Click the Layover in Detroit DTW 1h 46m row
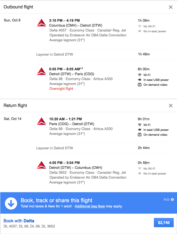177x234 pixels. coord(105,54)
